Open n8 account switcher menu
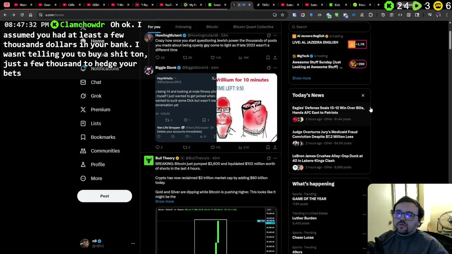This screenshot has width=452, height=254. [133, 243]
